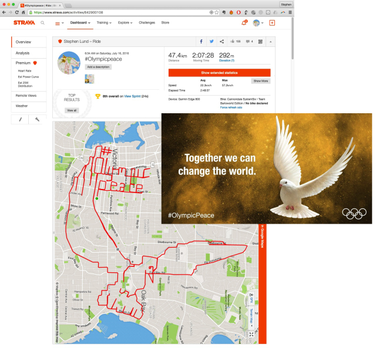Open Est 25W Distribution under Premium
The height and width of the screenshot is (348, 376).
(25, 85)
